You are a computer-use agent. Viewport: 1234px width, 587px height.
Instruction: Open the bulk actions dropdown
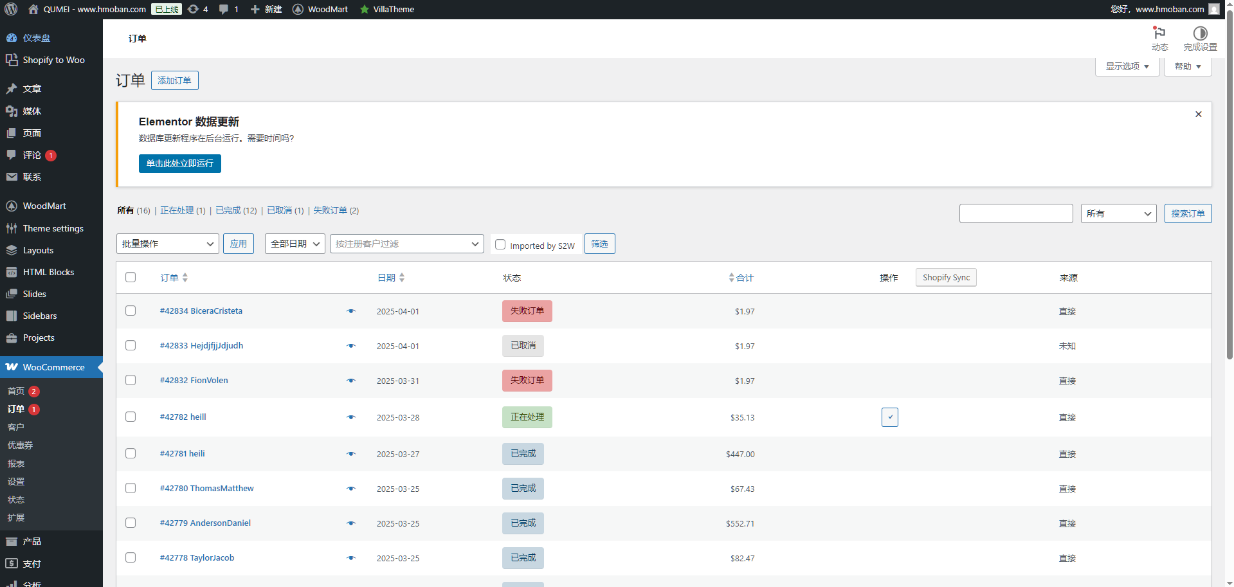(x=168, y=244)
